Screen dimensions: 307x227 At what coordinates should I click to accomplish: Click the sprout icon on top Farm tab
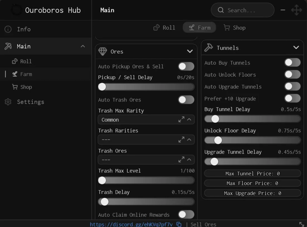point(192,28)
